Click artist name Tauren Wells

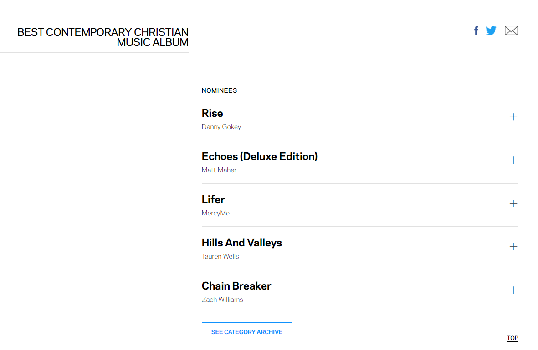220,256
